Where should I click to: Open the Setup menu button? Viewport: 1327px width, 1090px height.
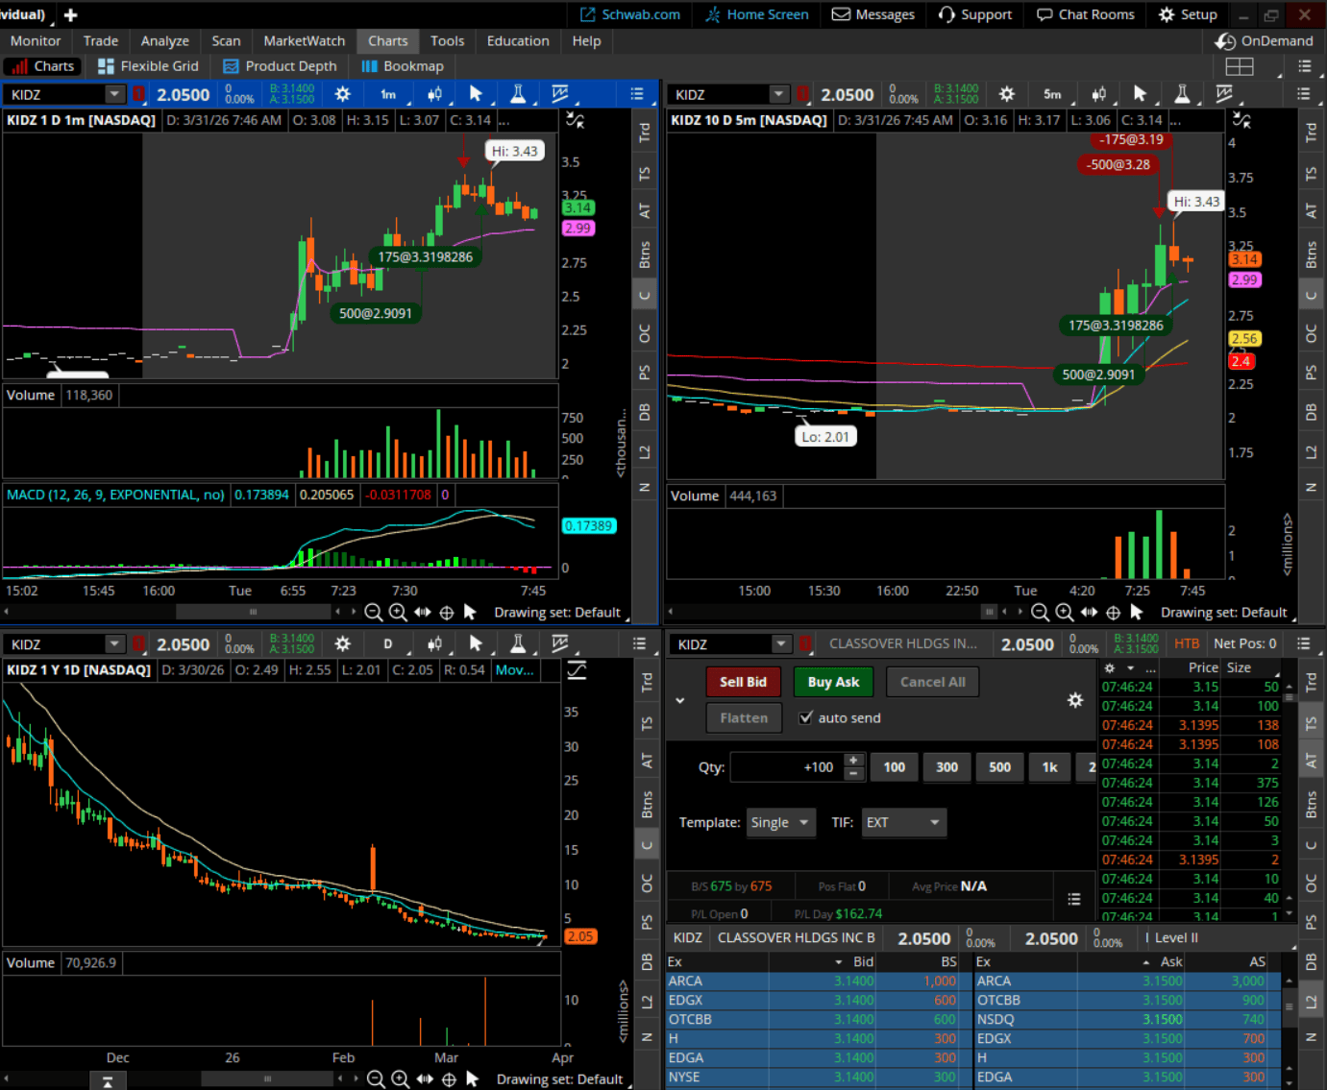click(1189, 14)
